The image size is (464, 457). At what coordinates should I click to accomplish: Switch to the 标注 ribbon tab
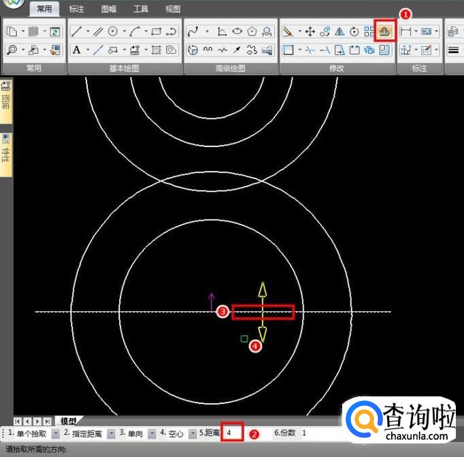(x=77, y=10)
